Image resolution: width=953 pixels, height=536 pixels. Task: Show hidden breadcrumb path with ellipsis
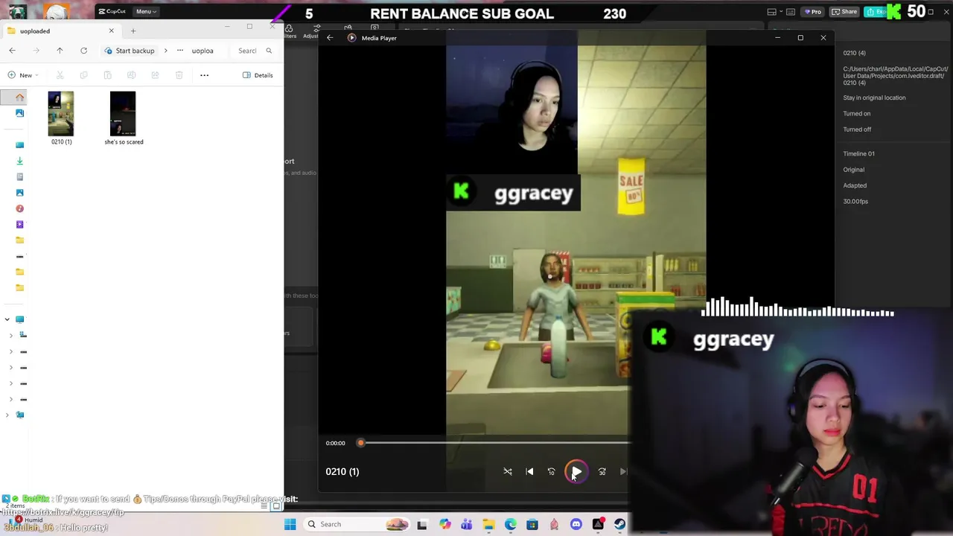[x=179, y=51]
